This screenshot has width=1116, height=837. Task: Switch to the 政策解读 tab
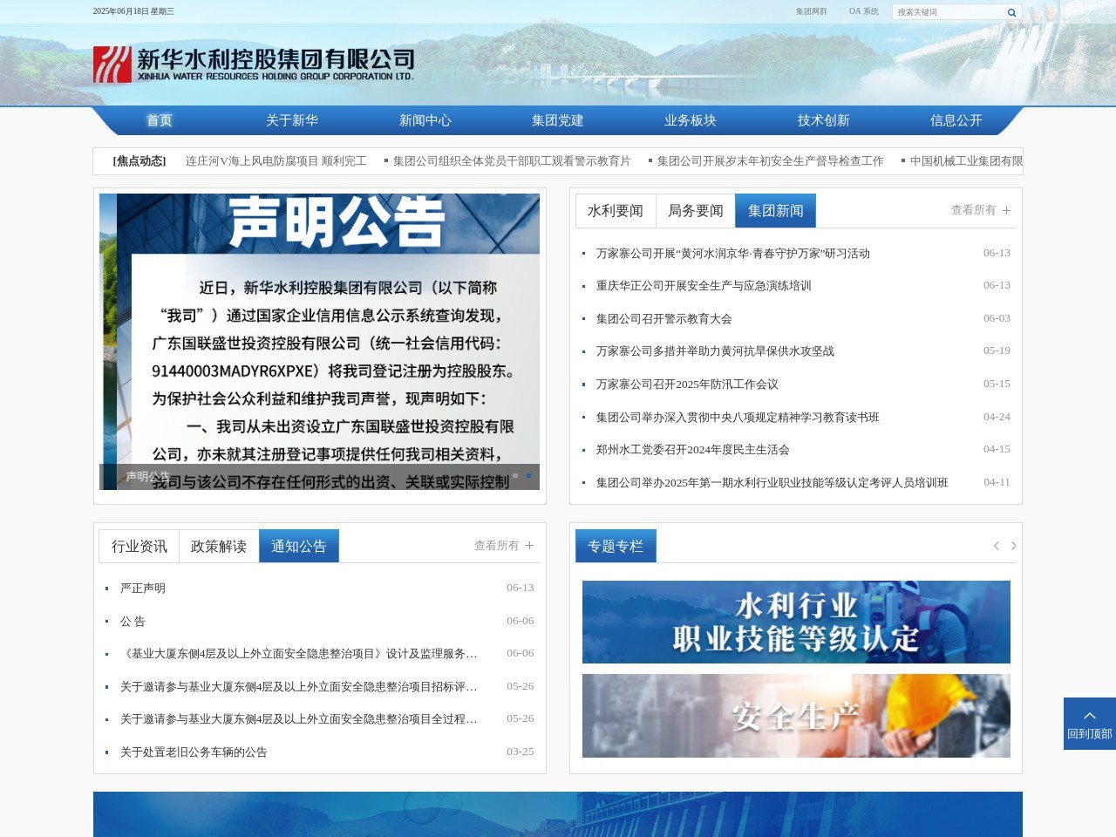(219, 547)
